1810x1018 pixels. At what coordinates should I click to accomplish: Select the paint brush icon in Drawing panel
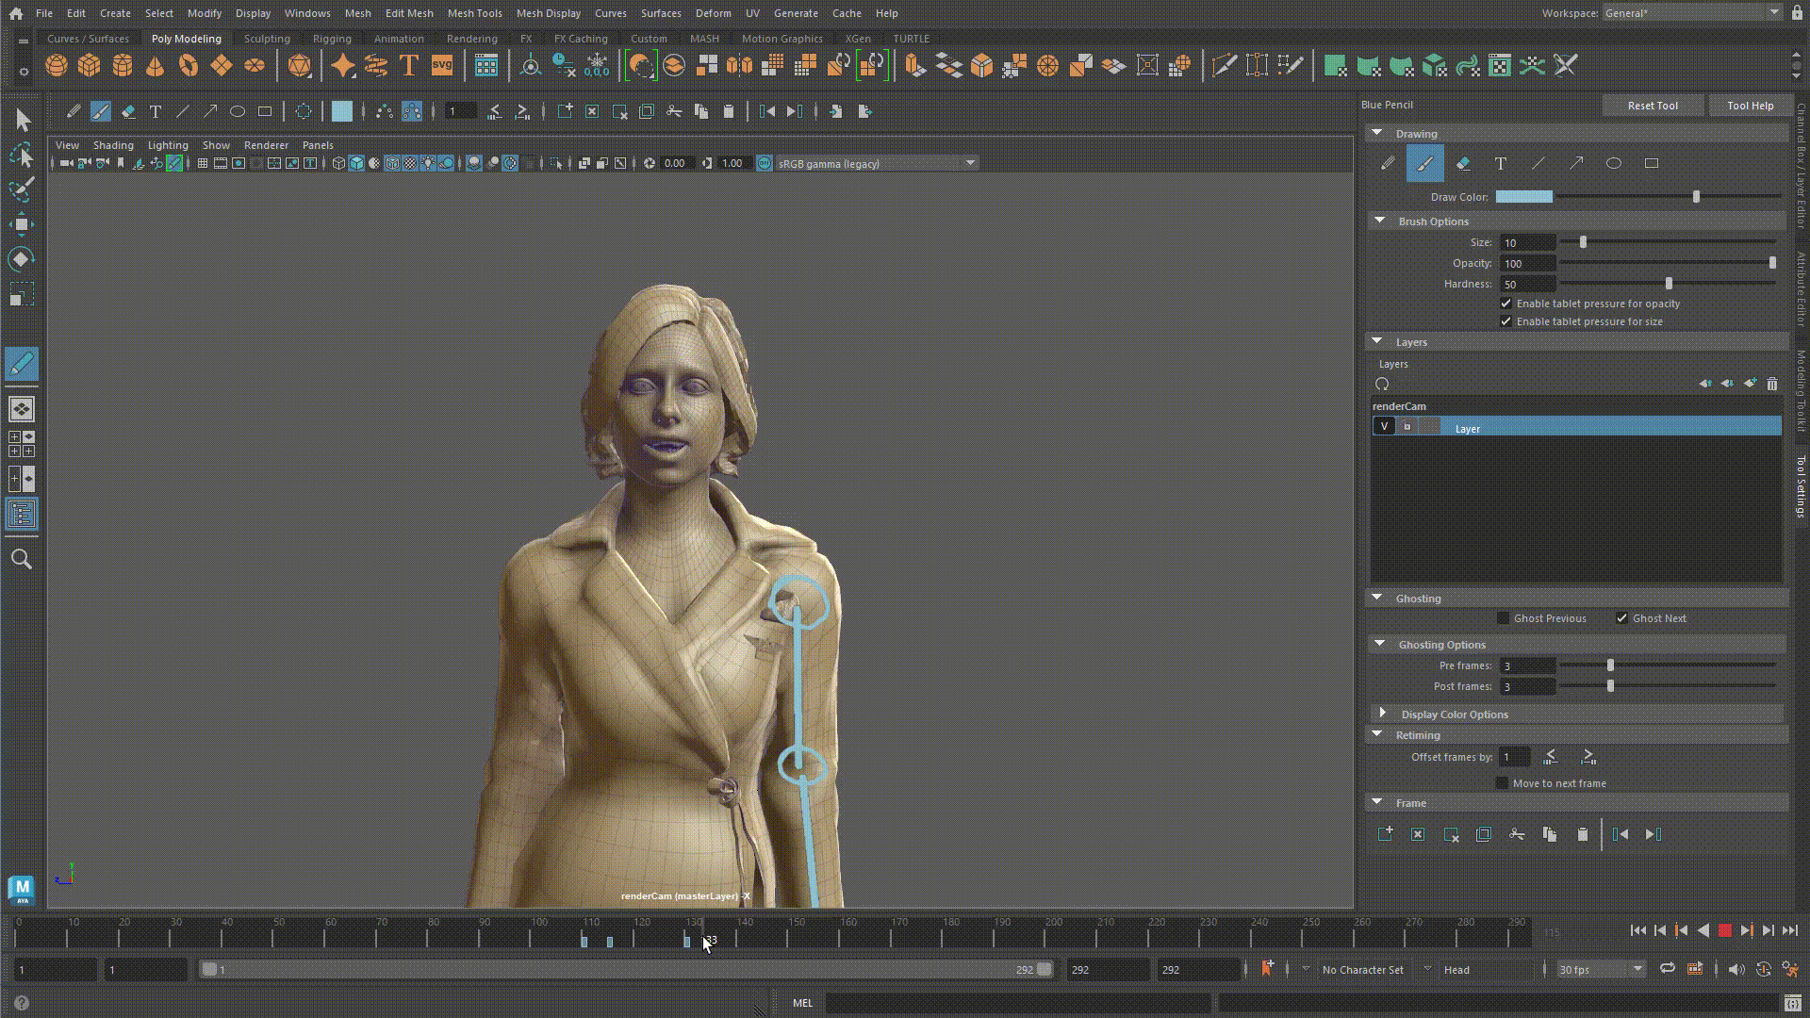pyautogui.click(x=1424, y=163)
